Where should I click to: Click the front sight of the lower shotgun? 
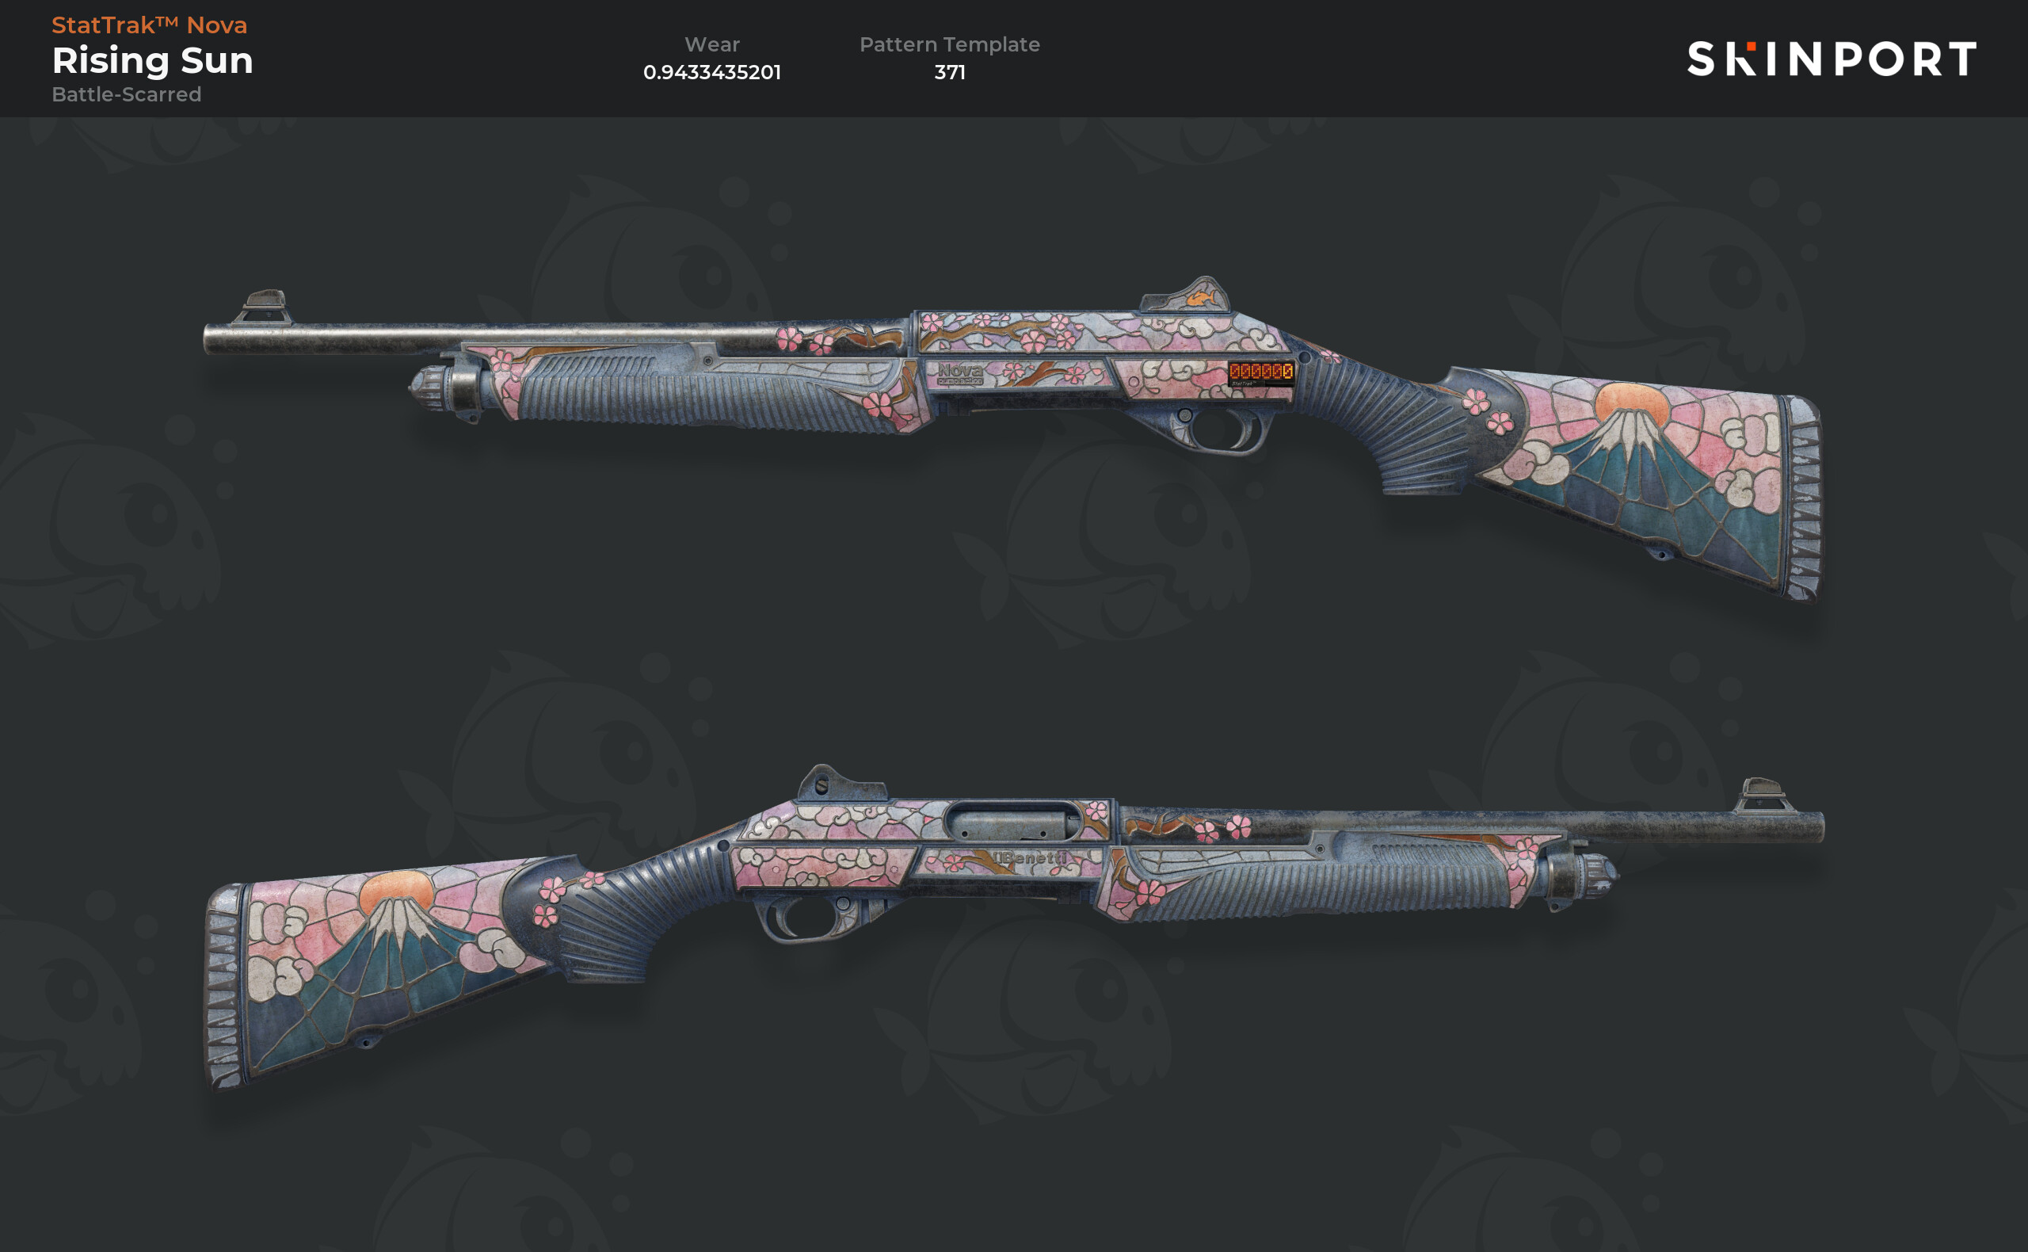pyautogui.click(x=1759, y=795)
